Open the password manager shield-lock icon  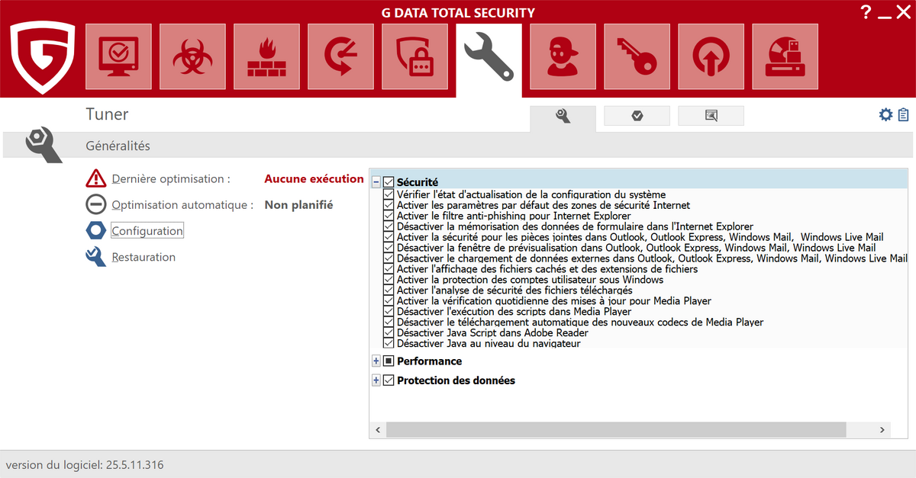click(414, 56)
